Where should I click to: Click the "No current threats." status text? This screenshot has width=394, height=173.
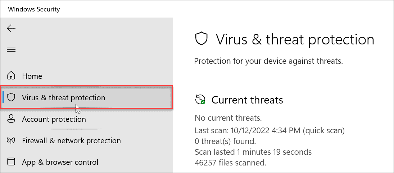[228, 118]
